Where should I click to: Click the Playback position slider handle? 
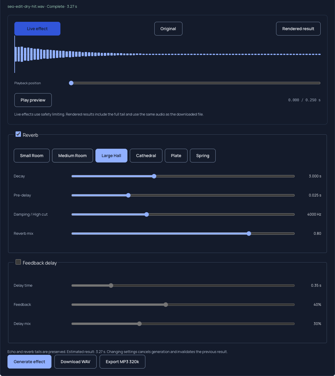coord(71,83)
